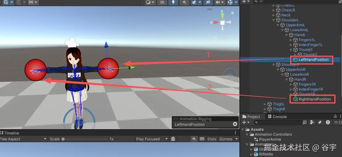Select LoweArmR in hierarchy
Screen dimensions: 342x157
click(x=299, y=74)
